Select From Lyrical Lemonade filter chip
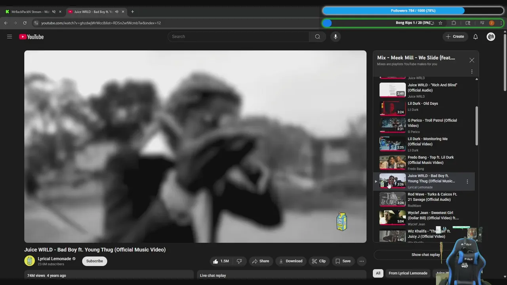Viewport: 507px width, 285px height. click(x=408, y=273)
